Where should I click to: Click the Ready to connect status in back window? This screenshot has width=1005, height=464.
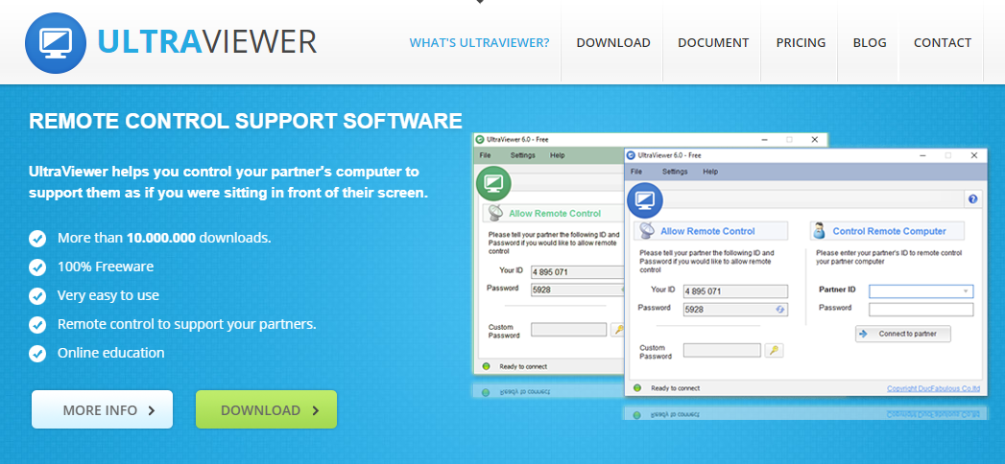click(x=523, y=367)
